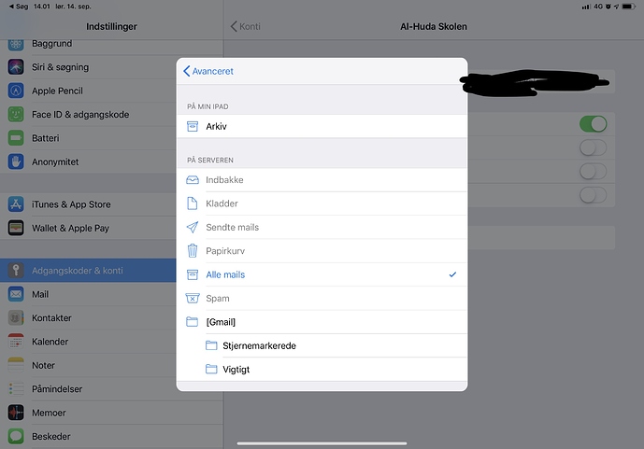Tap the Påmindelser icon
The image size is (644, 449).
pyautogui.click(x=16, y=388)
